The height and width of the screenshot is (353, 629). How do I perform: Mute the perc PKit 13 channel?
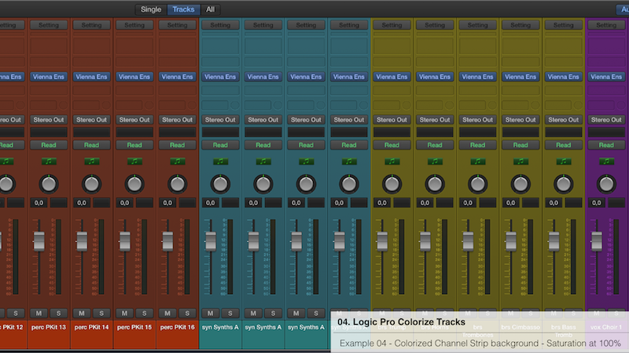coord(39,313)
